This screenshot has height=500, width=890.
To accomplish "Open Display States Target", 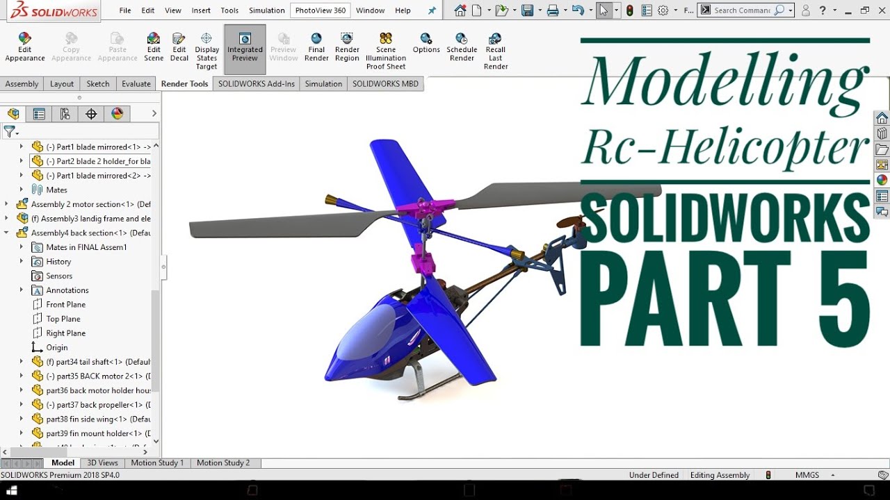I will click(207, 51).
